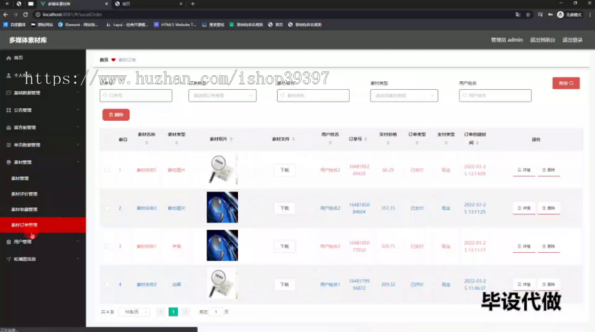The height and width of the screenshot is (332, 595).
Task: Sort table by 素材照片 column arrows
Action: pyautogui.click(x=231, y=139)
